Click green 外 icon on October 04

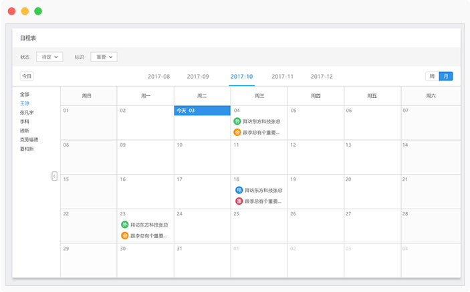point(237,121)
